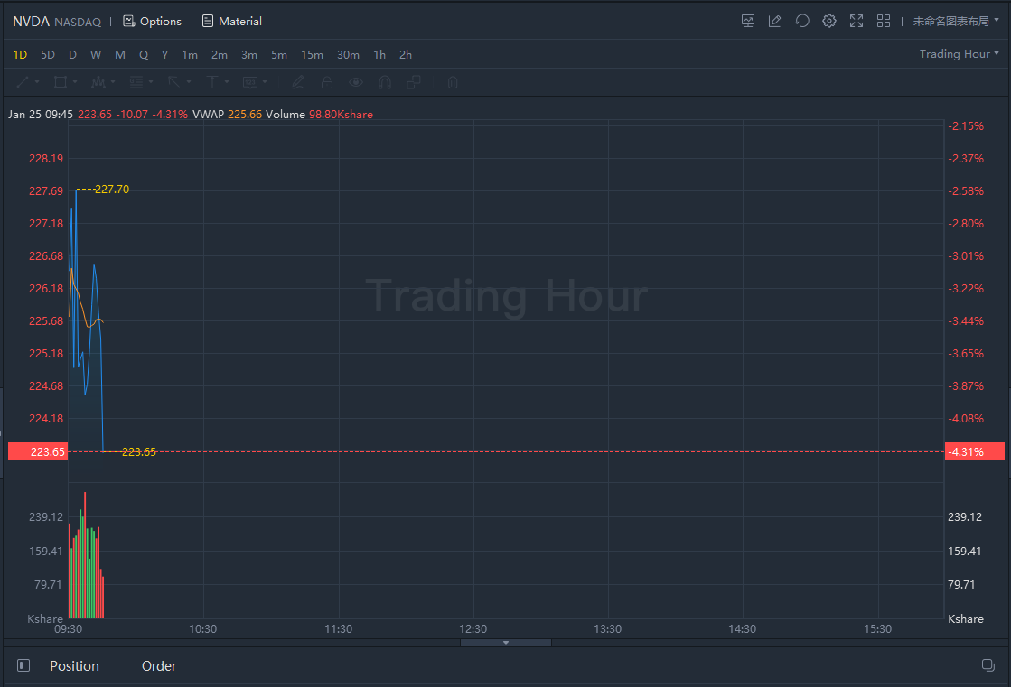Toggle fullscreen chart mode
The width and height of the screenshot is (1011, 687).
857,22
